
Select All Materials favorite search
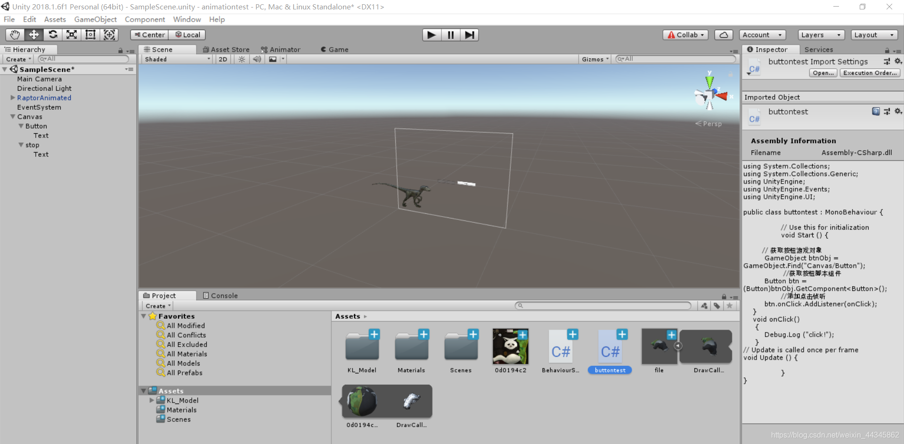pyautogui.click(x=187, y=354)
